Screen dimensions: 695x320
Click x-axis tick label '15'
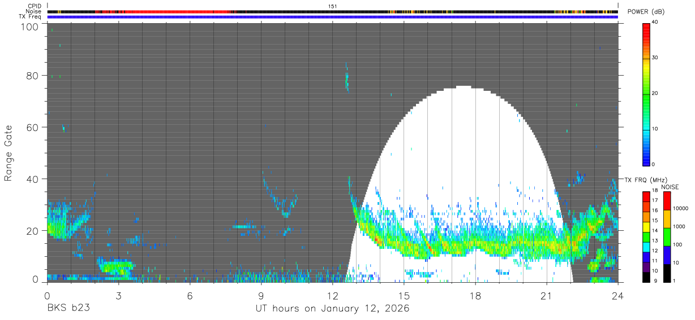click(x=404, y=296)
